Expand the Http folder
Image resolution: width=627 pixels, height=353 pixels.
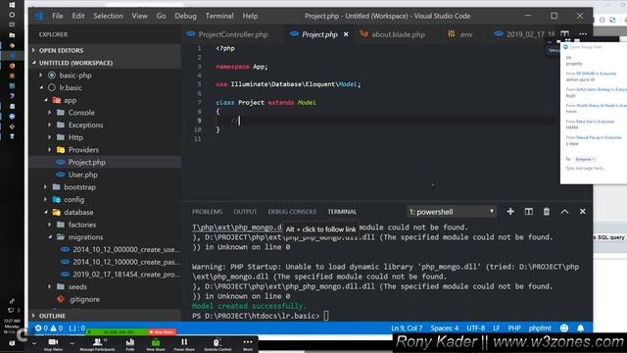[x=75, y=137]
